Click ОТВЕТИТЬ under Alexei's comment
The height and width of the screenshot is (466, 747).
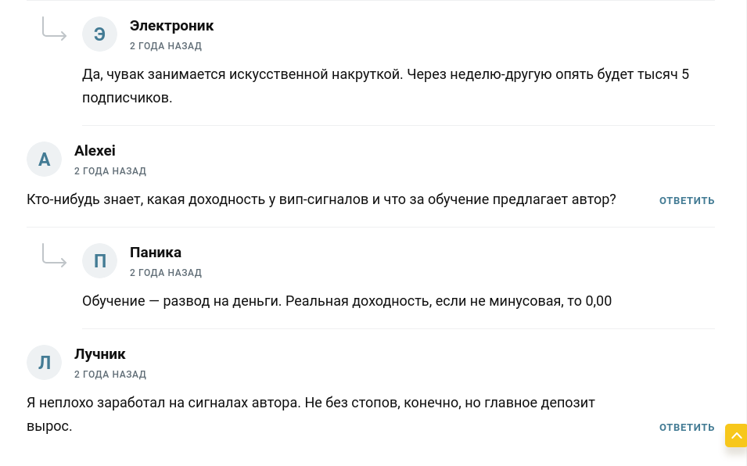(x=687, y=200)
